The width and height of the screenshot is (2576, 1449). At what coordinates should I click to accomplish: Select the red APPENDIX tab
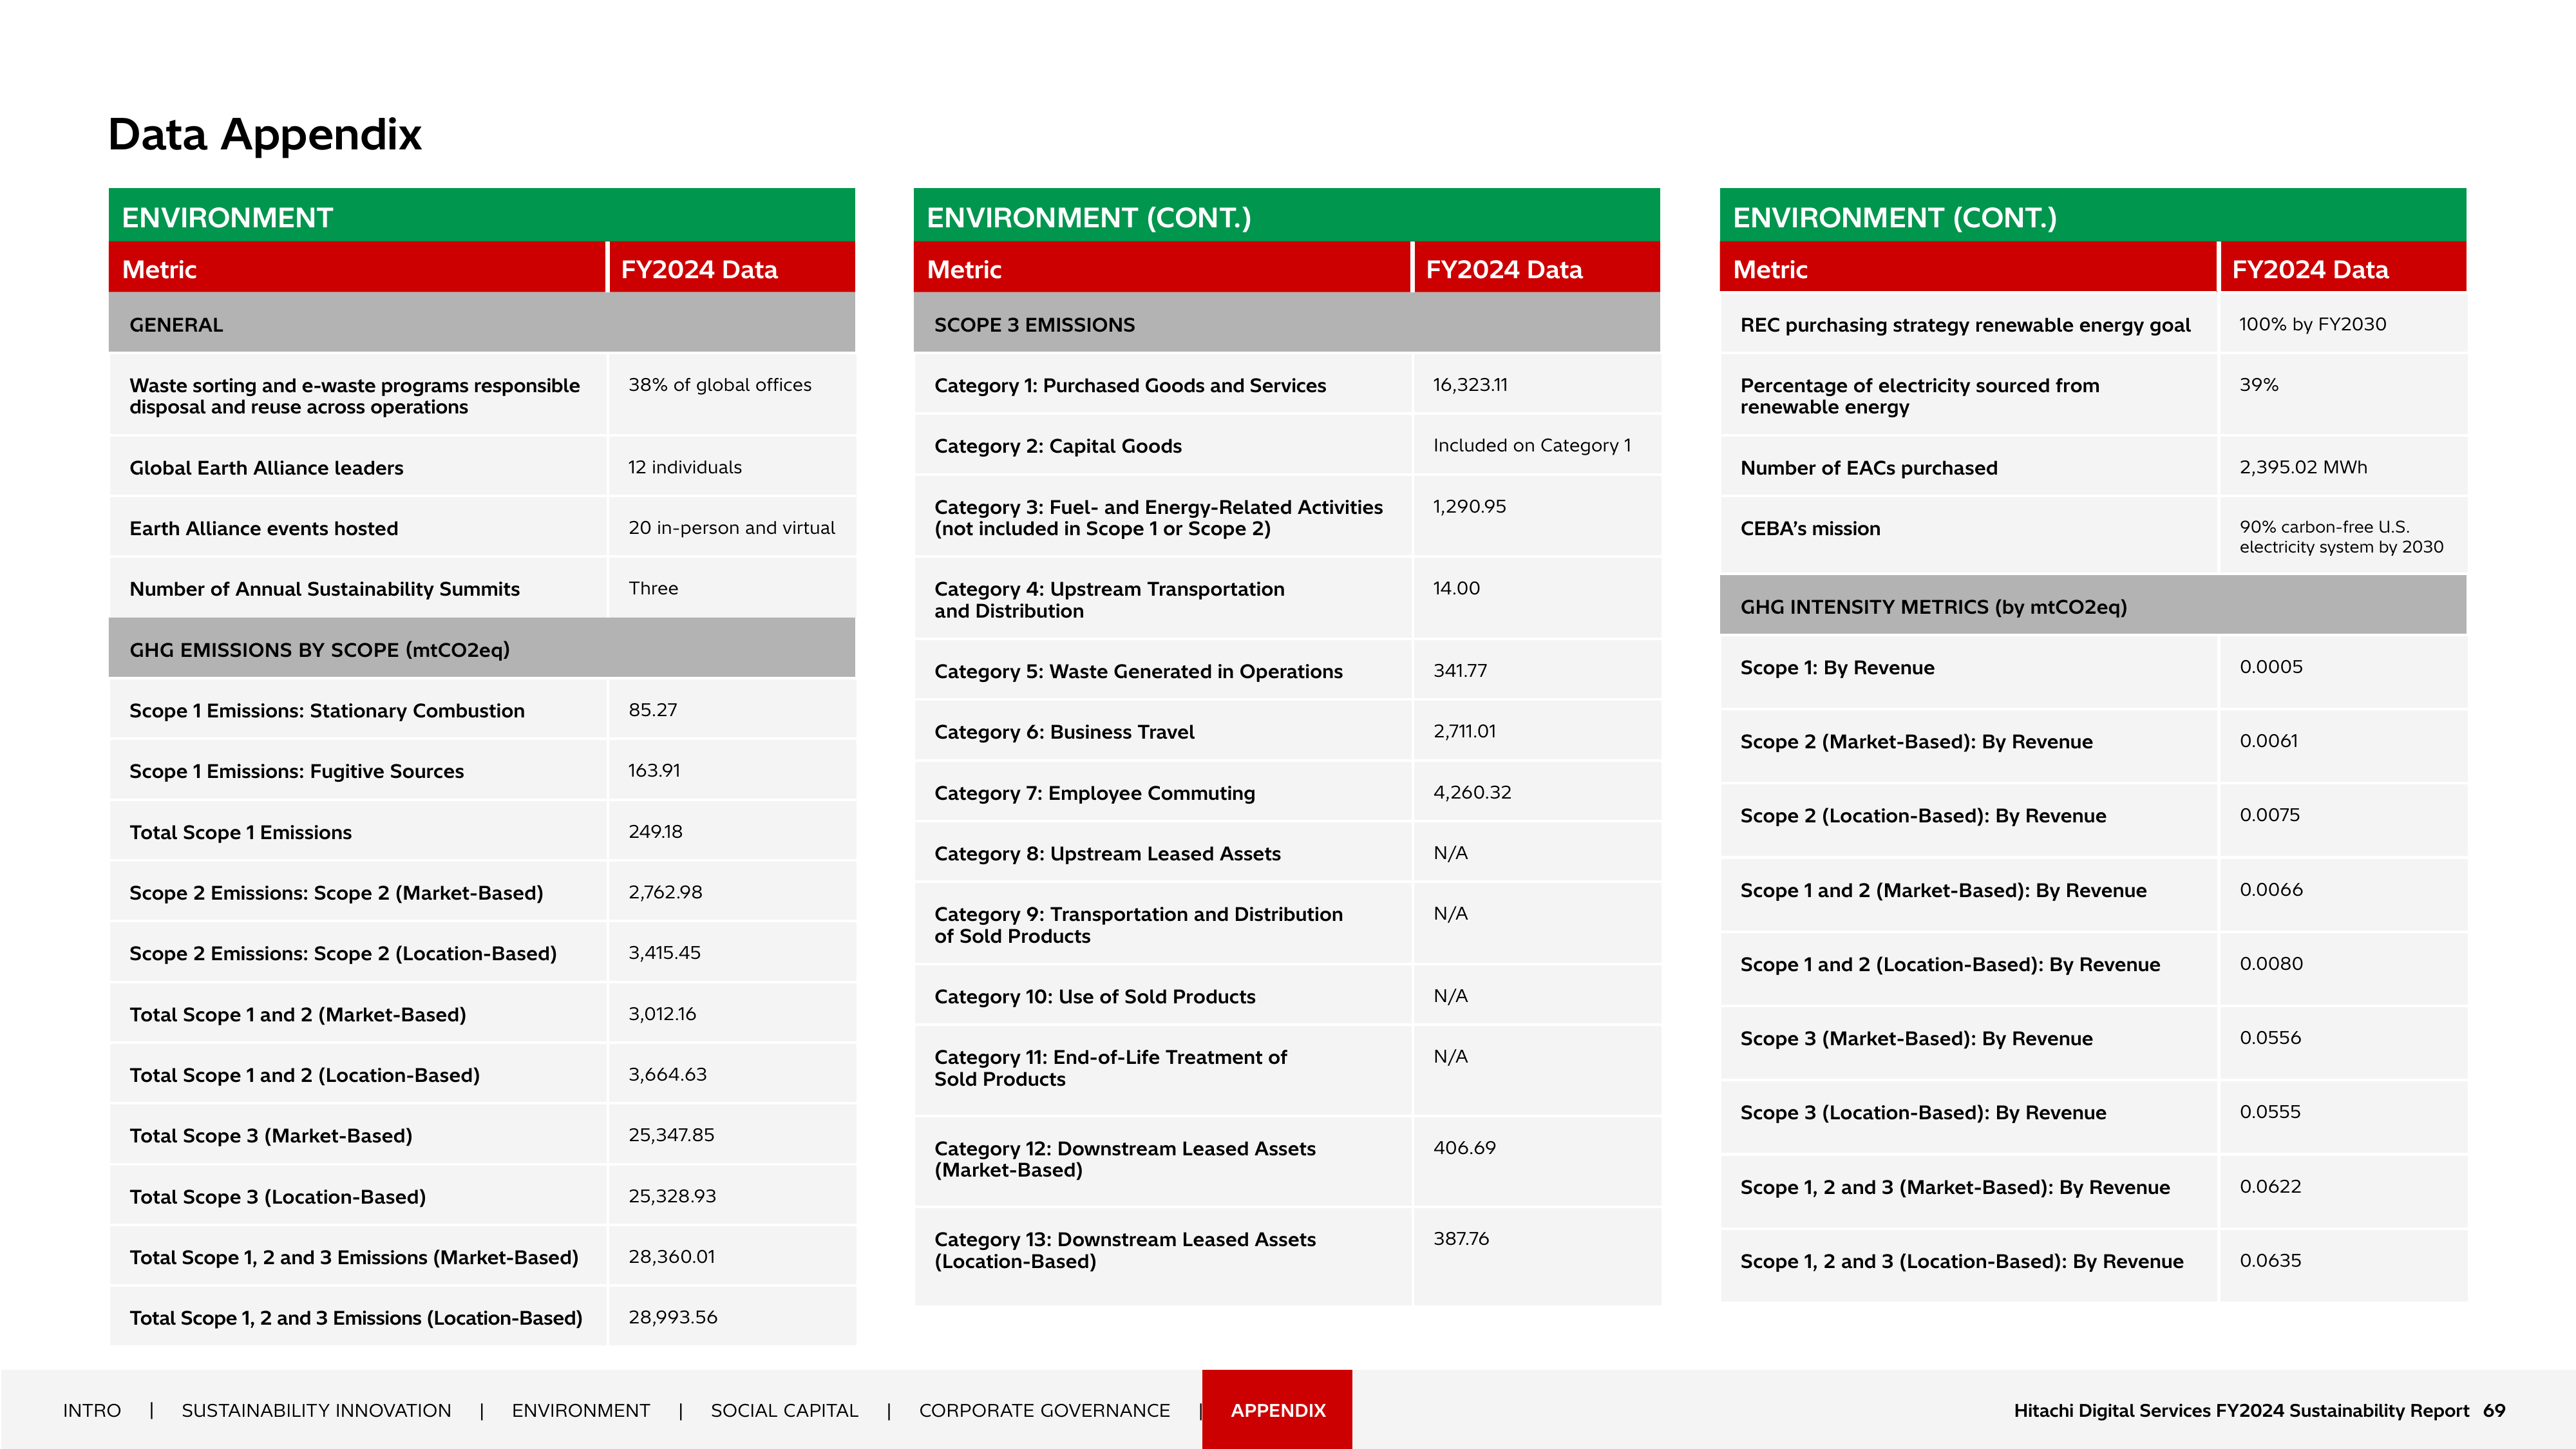(1277, 1409)
